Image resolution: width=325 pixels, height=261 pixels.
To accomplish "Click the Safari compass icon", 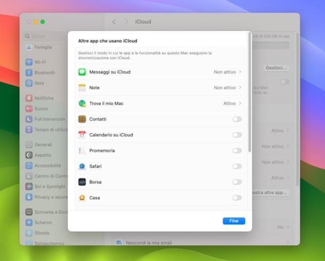I will click(x=82, y=166).
